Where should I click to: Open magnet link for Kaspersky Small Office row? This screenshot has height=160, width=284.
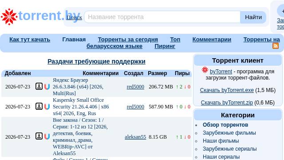pos(47,107)
